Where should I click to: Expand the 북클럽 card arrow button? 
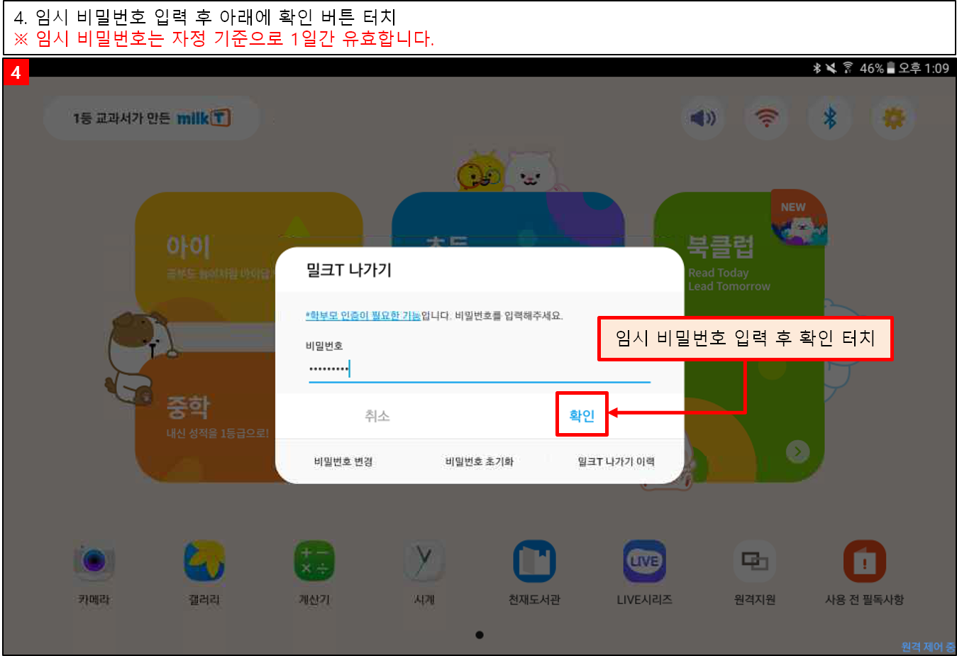pyautogui.click(x=798, y=452)
